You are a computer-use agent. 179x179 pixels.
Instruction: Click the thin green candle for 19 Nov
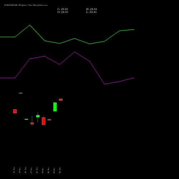tap(21, 93)
